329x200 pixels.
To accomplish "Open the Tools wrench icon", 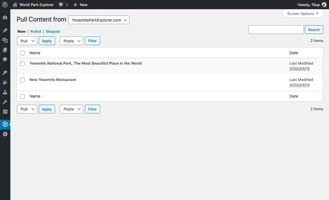I will pos(5,102).
